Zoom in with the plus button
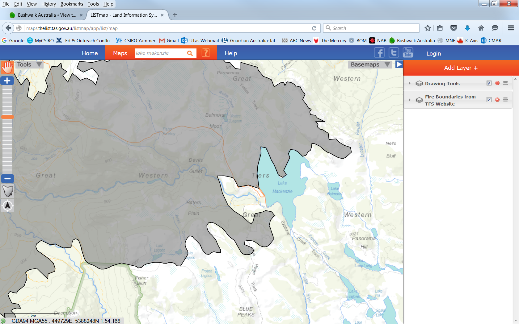Screen dimensions: 519x324 (x=7, y=81)
